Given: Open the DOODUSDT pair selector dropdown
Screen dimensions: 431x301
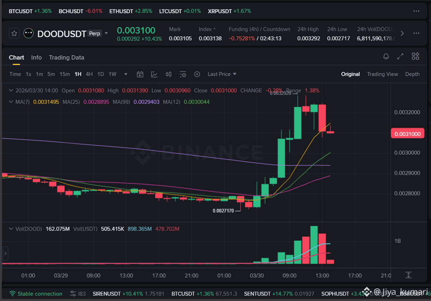Looking at the screenshot, I should click(106, 34).
